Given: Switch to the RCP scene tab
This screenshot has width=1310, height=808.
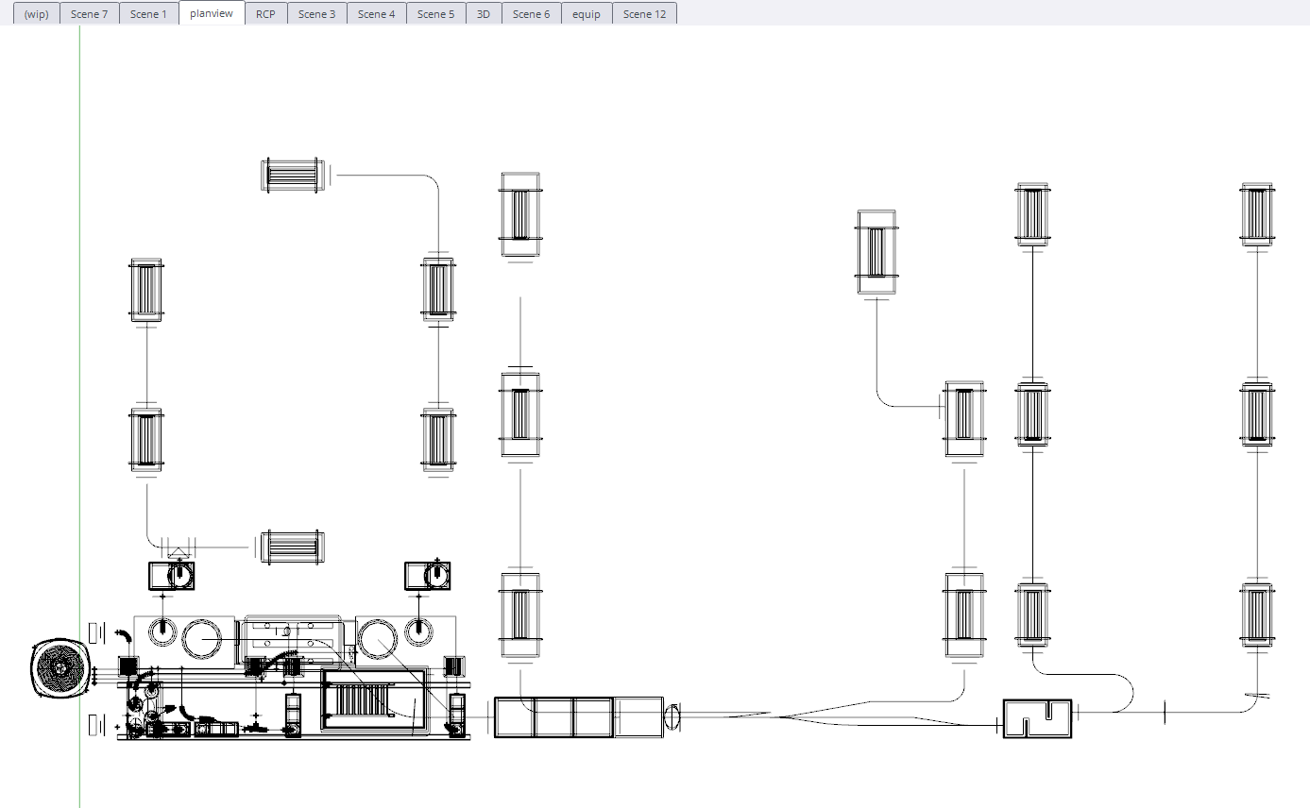Looking at the screenshot, I should [266, 13].
